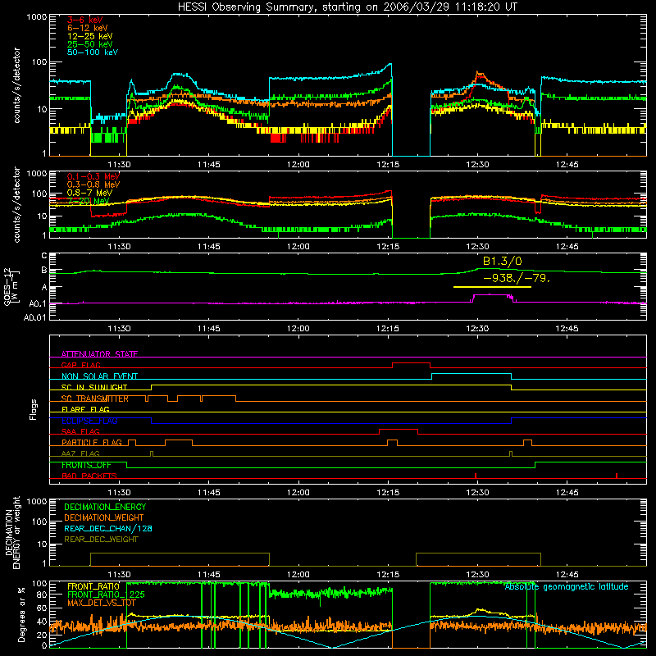Click the MAX_DET_VS_TOT legend label

tap(101, 604)
